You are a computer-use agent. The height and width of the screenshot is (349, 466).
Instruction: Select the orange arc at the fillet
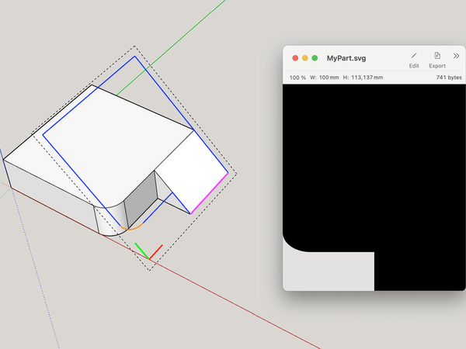(x=132, y=229)
